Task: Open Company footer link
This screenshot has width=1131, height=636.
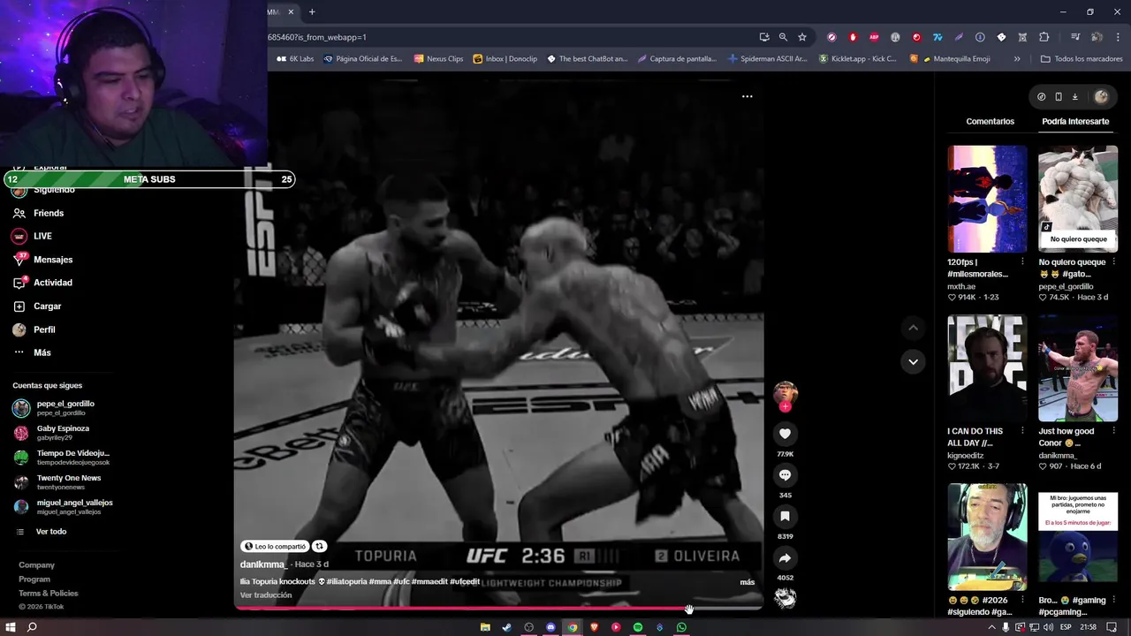Action: tap(36, 565)
